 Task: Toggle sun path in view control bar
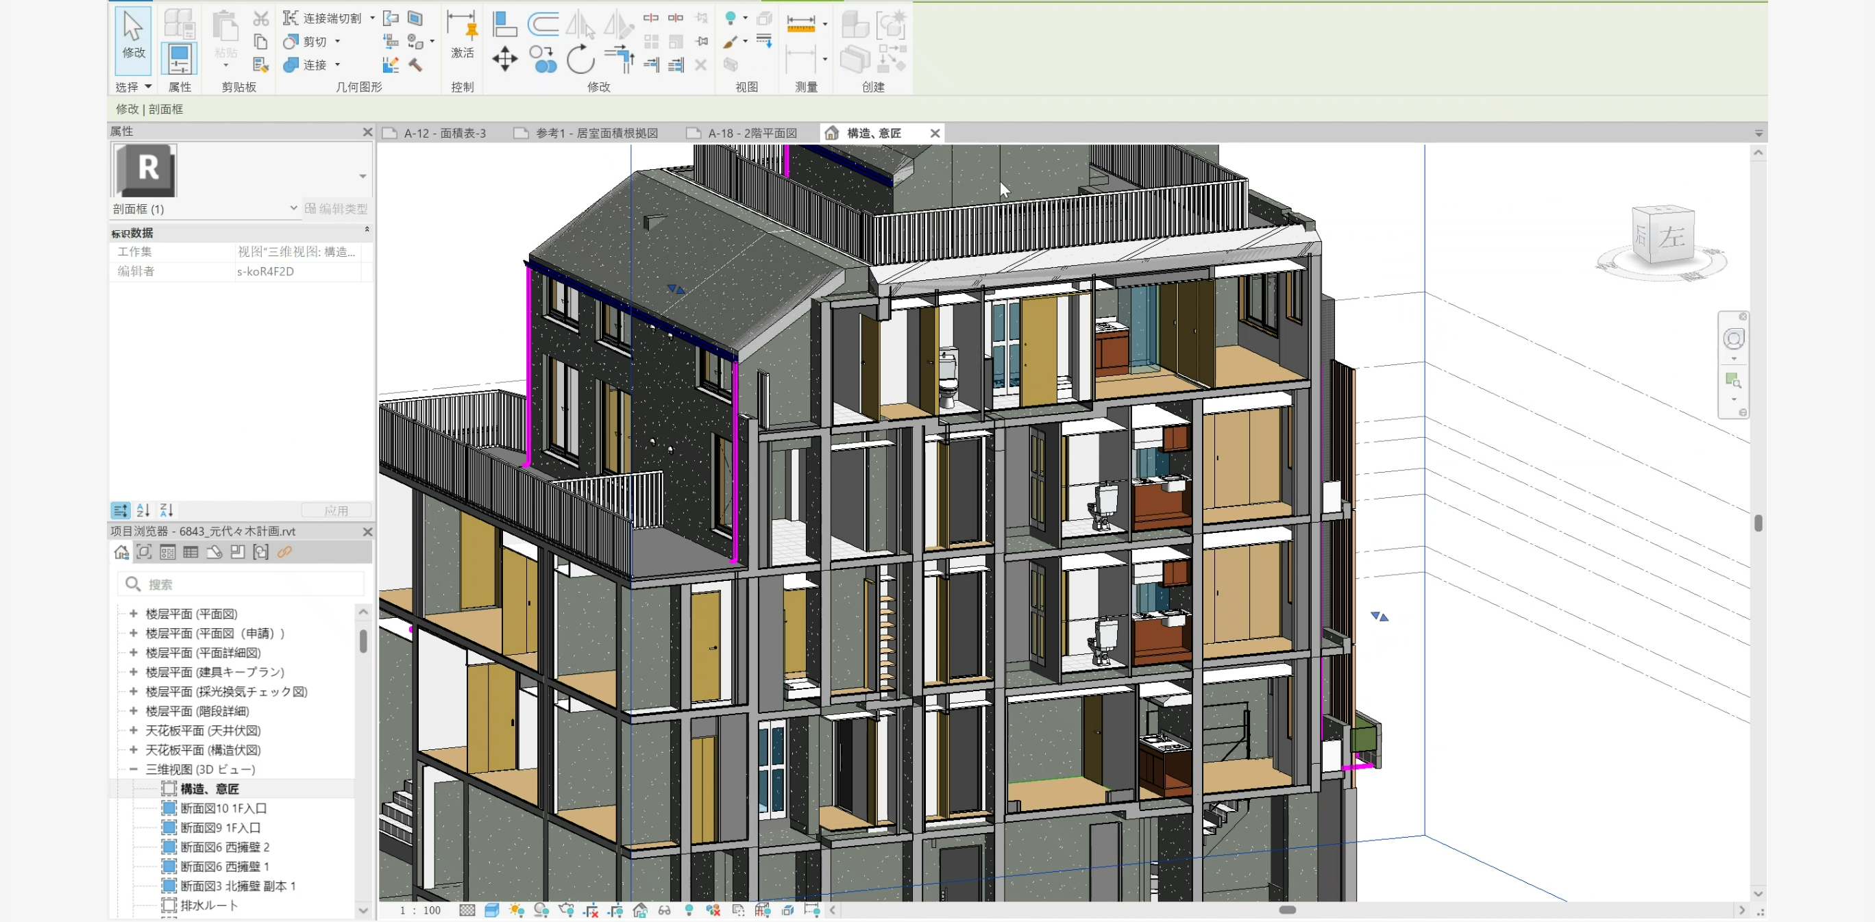click(x=517, y=910)
